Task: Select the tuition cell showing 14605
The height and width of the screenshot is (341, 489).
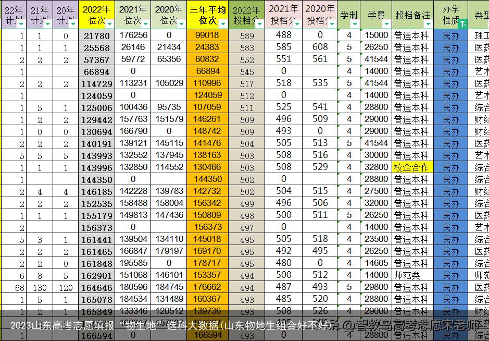Action: point(377,263)
